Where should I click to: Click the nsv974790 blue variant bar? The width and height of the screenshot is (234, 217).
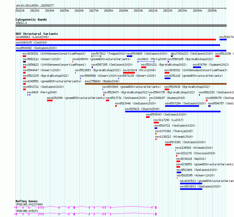[197, 67]
